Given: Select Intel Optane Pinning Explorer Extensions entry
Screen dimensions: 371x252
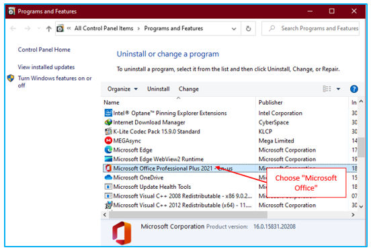Looking at the screenshot, I should [170, 113].
